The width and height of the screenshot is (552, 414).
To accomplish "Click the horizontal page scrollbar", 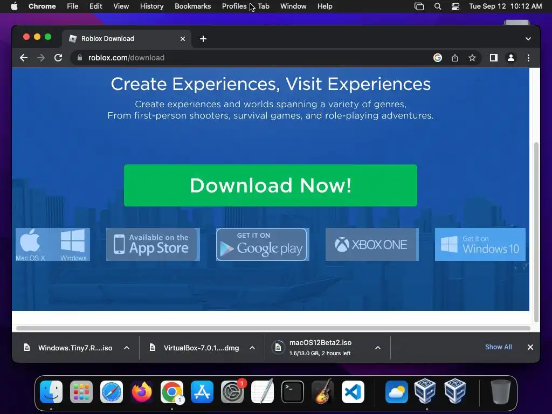I will point(273,328).
